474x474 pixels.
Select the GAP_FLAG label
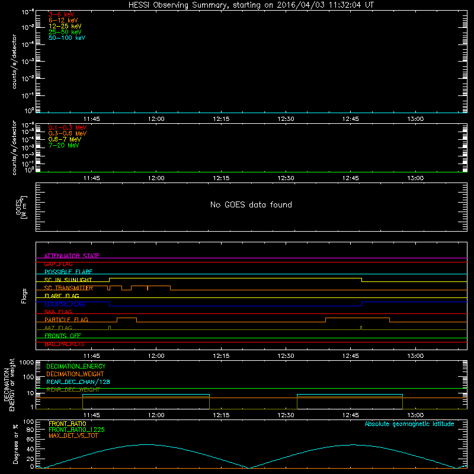[x=58, y=264]
